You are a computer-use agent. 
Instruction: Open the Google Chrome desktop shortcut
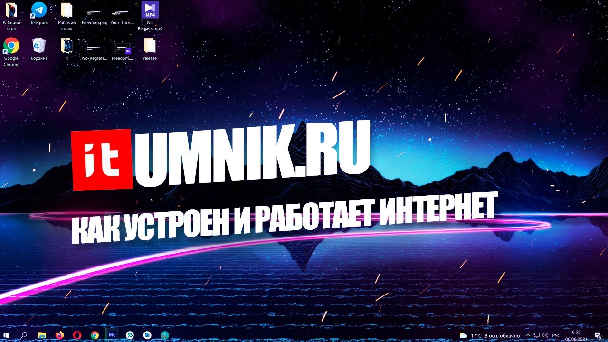click(11, 52)
